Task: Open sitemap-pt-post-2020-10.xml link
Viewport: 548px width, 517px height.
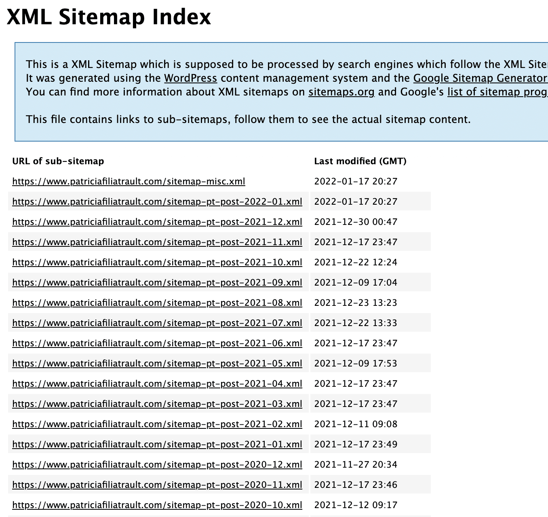Action: coord(157,505)
